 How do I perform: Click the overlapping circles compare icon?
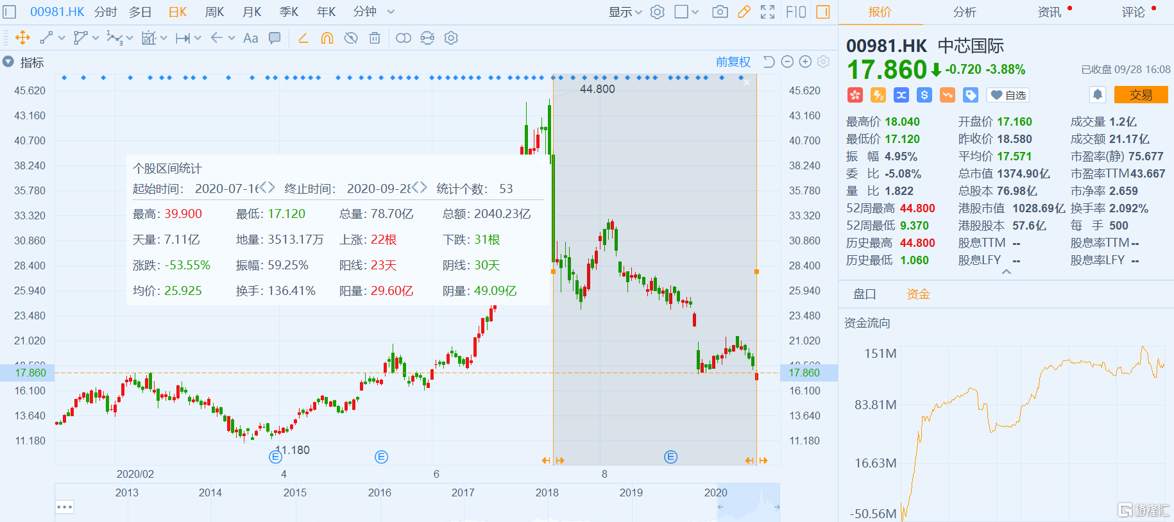pyautogui.click(x=404, y=38)
